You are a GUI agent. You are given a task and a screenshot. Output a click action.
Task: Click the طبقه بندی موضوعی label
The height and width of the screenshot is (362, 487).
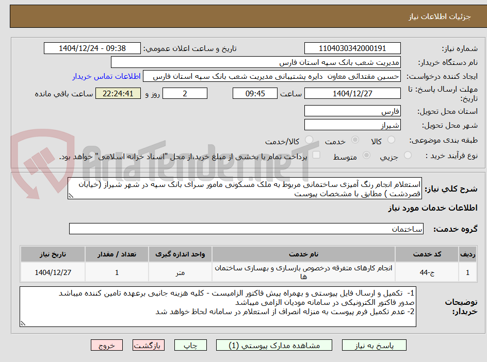coord(444,141)
